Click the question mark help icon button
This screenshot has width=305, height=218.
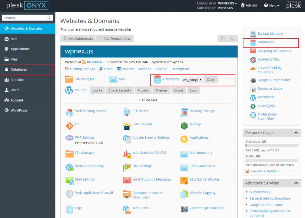(x=222, y=39)
